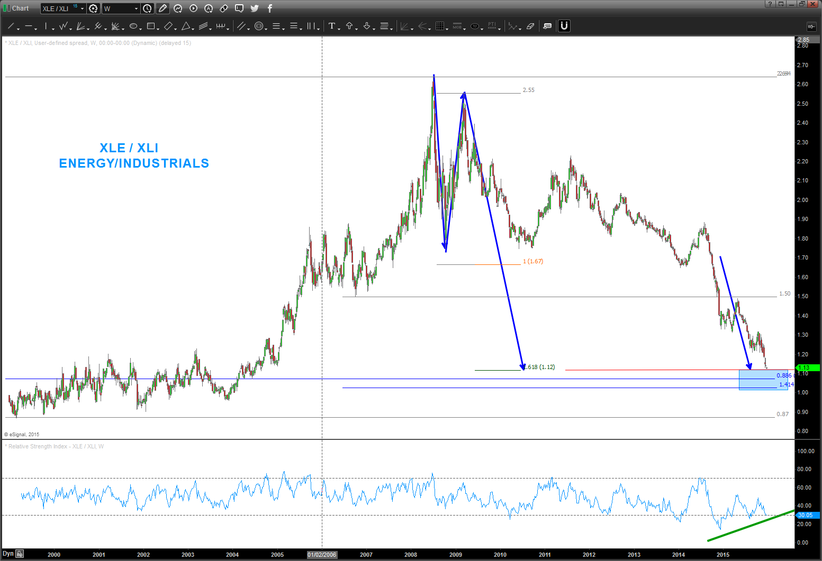822x561 pixels.
Task: Click the Twitter share icon
Action: pos(255,8)
